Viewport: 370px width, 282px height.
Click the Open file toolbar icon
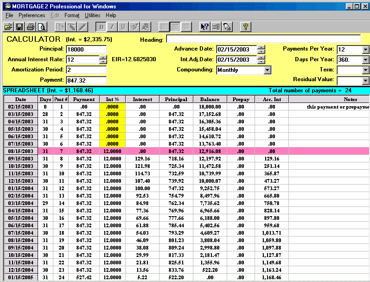(x=8, y=27)
